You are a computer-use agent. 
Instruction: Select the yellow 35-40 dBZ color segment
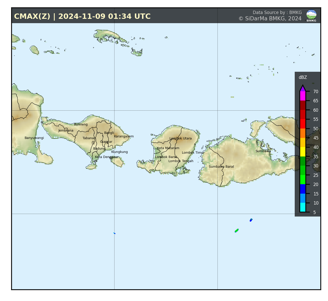(303, 152)
